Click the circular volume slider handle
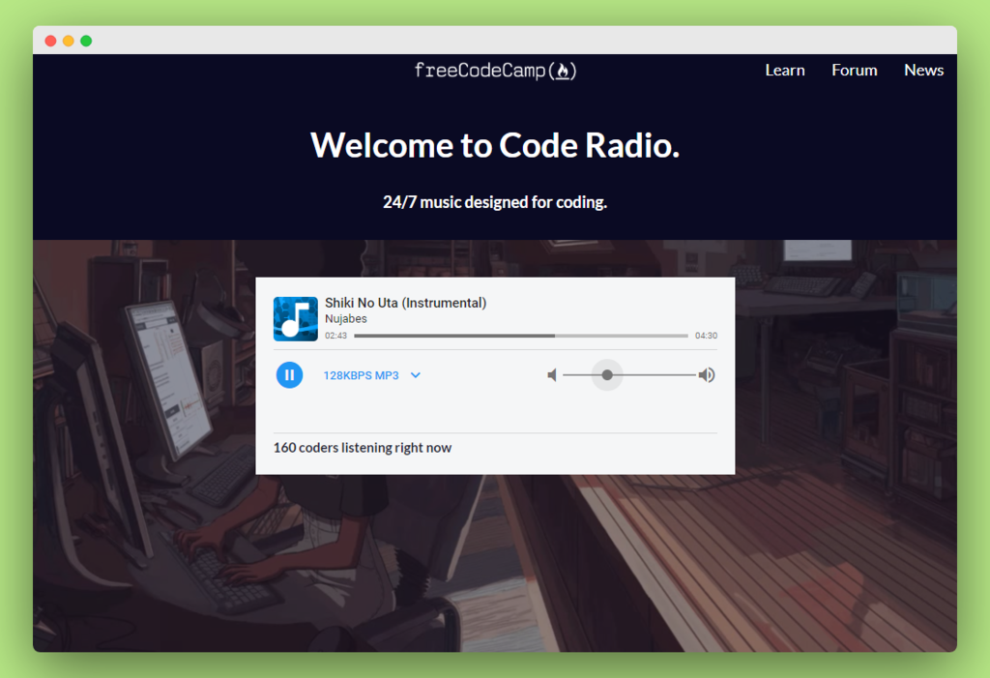The height and width of the screenshot is (678, 990). coord(606,375)
